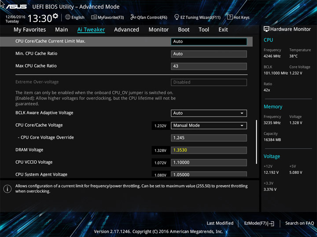The image size is (317, 237).
Task: Click the 16384 MB capacity value
Action: pyautogui.click(x=273, y=140)
